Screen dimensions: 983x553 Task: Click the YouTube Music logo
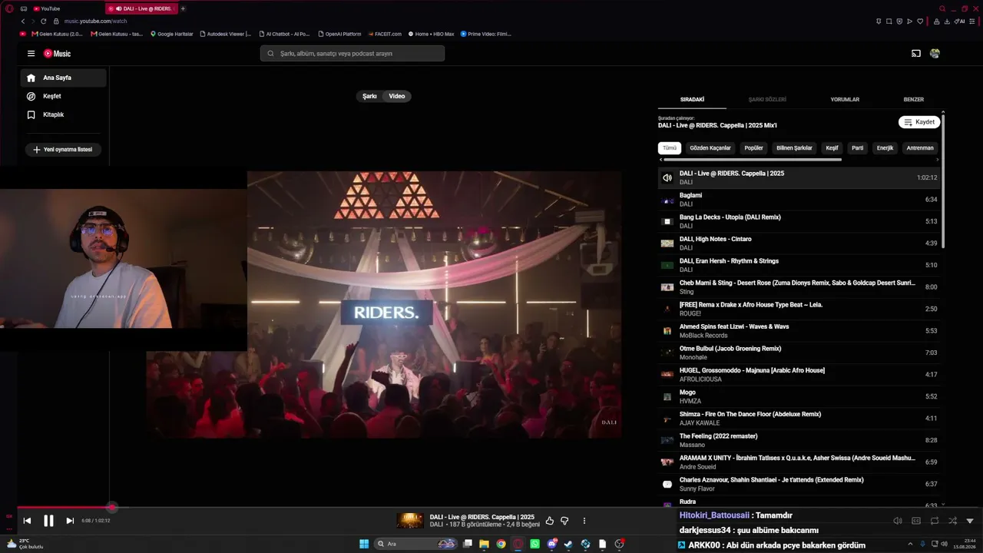pos(57,54)
